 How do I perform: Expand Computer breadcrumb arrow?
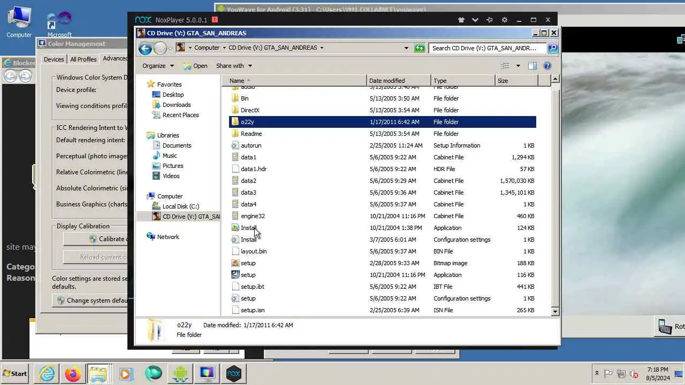(224, 48)
